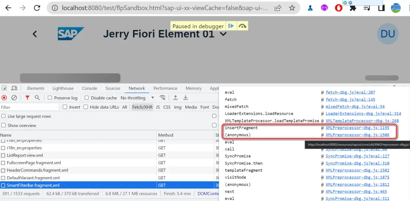Switch to the Performance tab

(165, 88)
